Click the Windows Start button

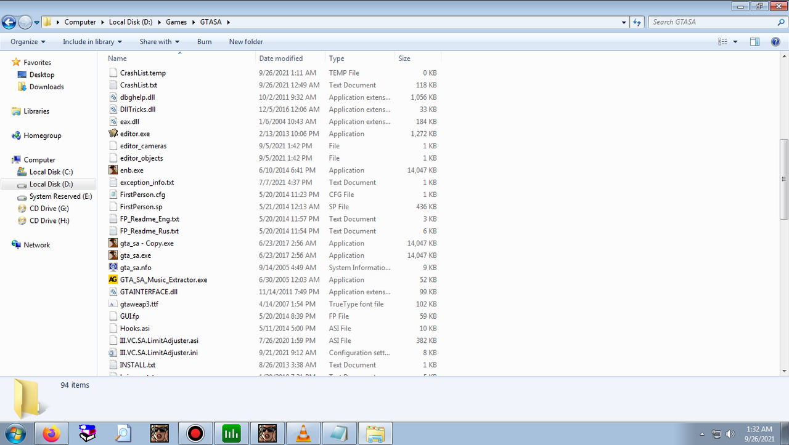pos(15,433)
